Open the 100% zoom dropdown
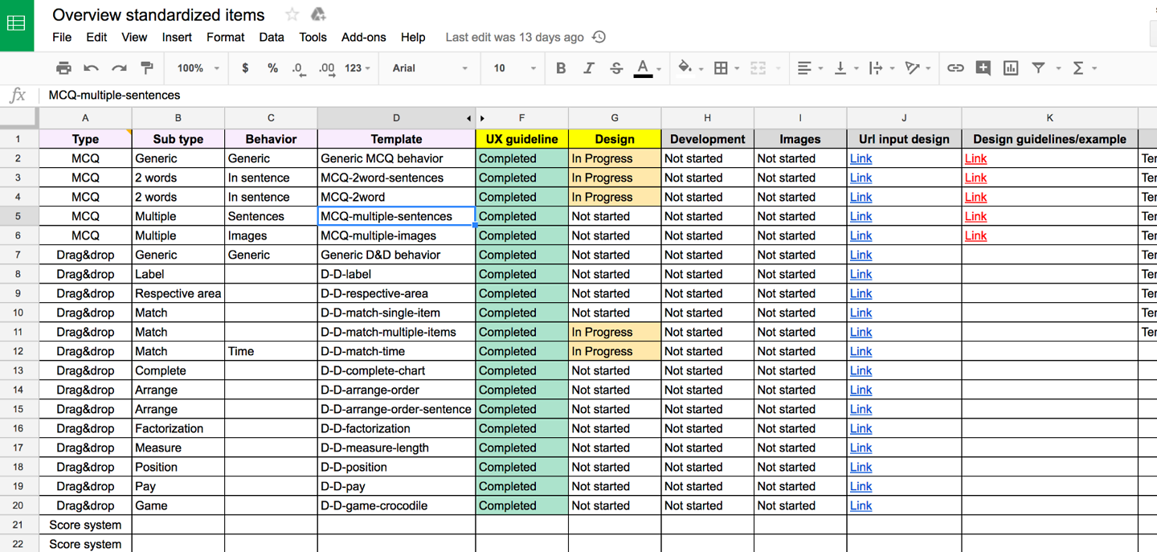Viewport: 1157px width, 552px height. (x=198, y=68)
